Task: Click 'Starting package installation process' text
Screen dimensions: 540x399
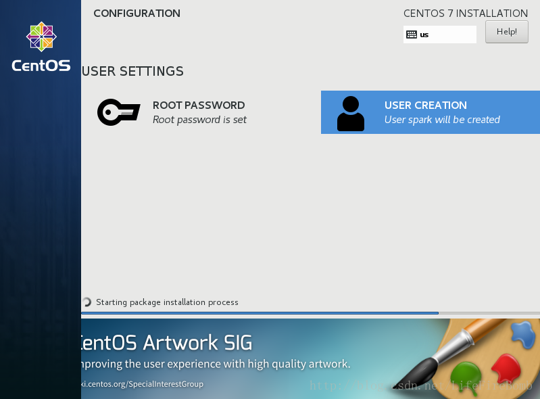Action: pyautogui.click(x=167, y=302)
